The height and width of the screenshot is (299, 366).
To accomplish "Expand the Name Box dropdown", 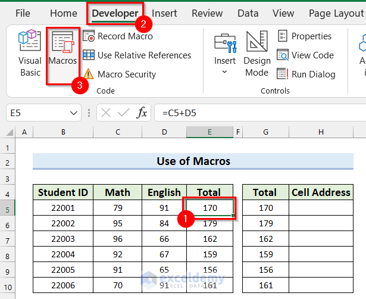I will pyautogui.click(x=74, y=113).
